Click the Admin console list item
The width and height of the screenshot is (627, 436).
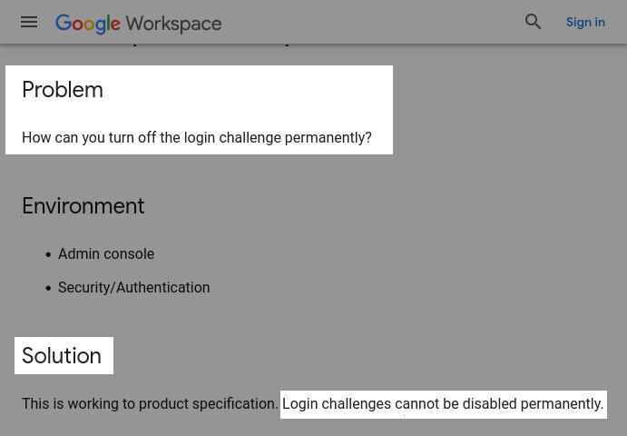[x=106, y=254]
